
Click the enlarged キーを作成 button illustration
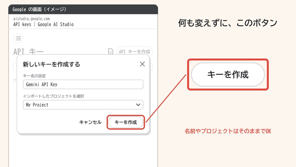(x=228, y=74)
